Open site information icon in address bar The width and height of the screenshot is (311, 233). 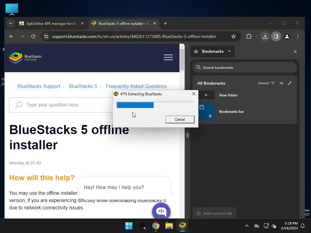[46, 36]
